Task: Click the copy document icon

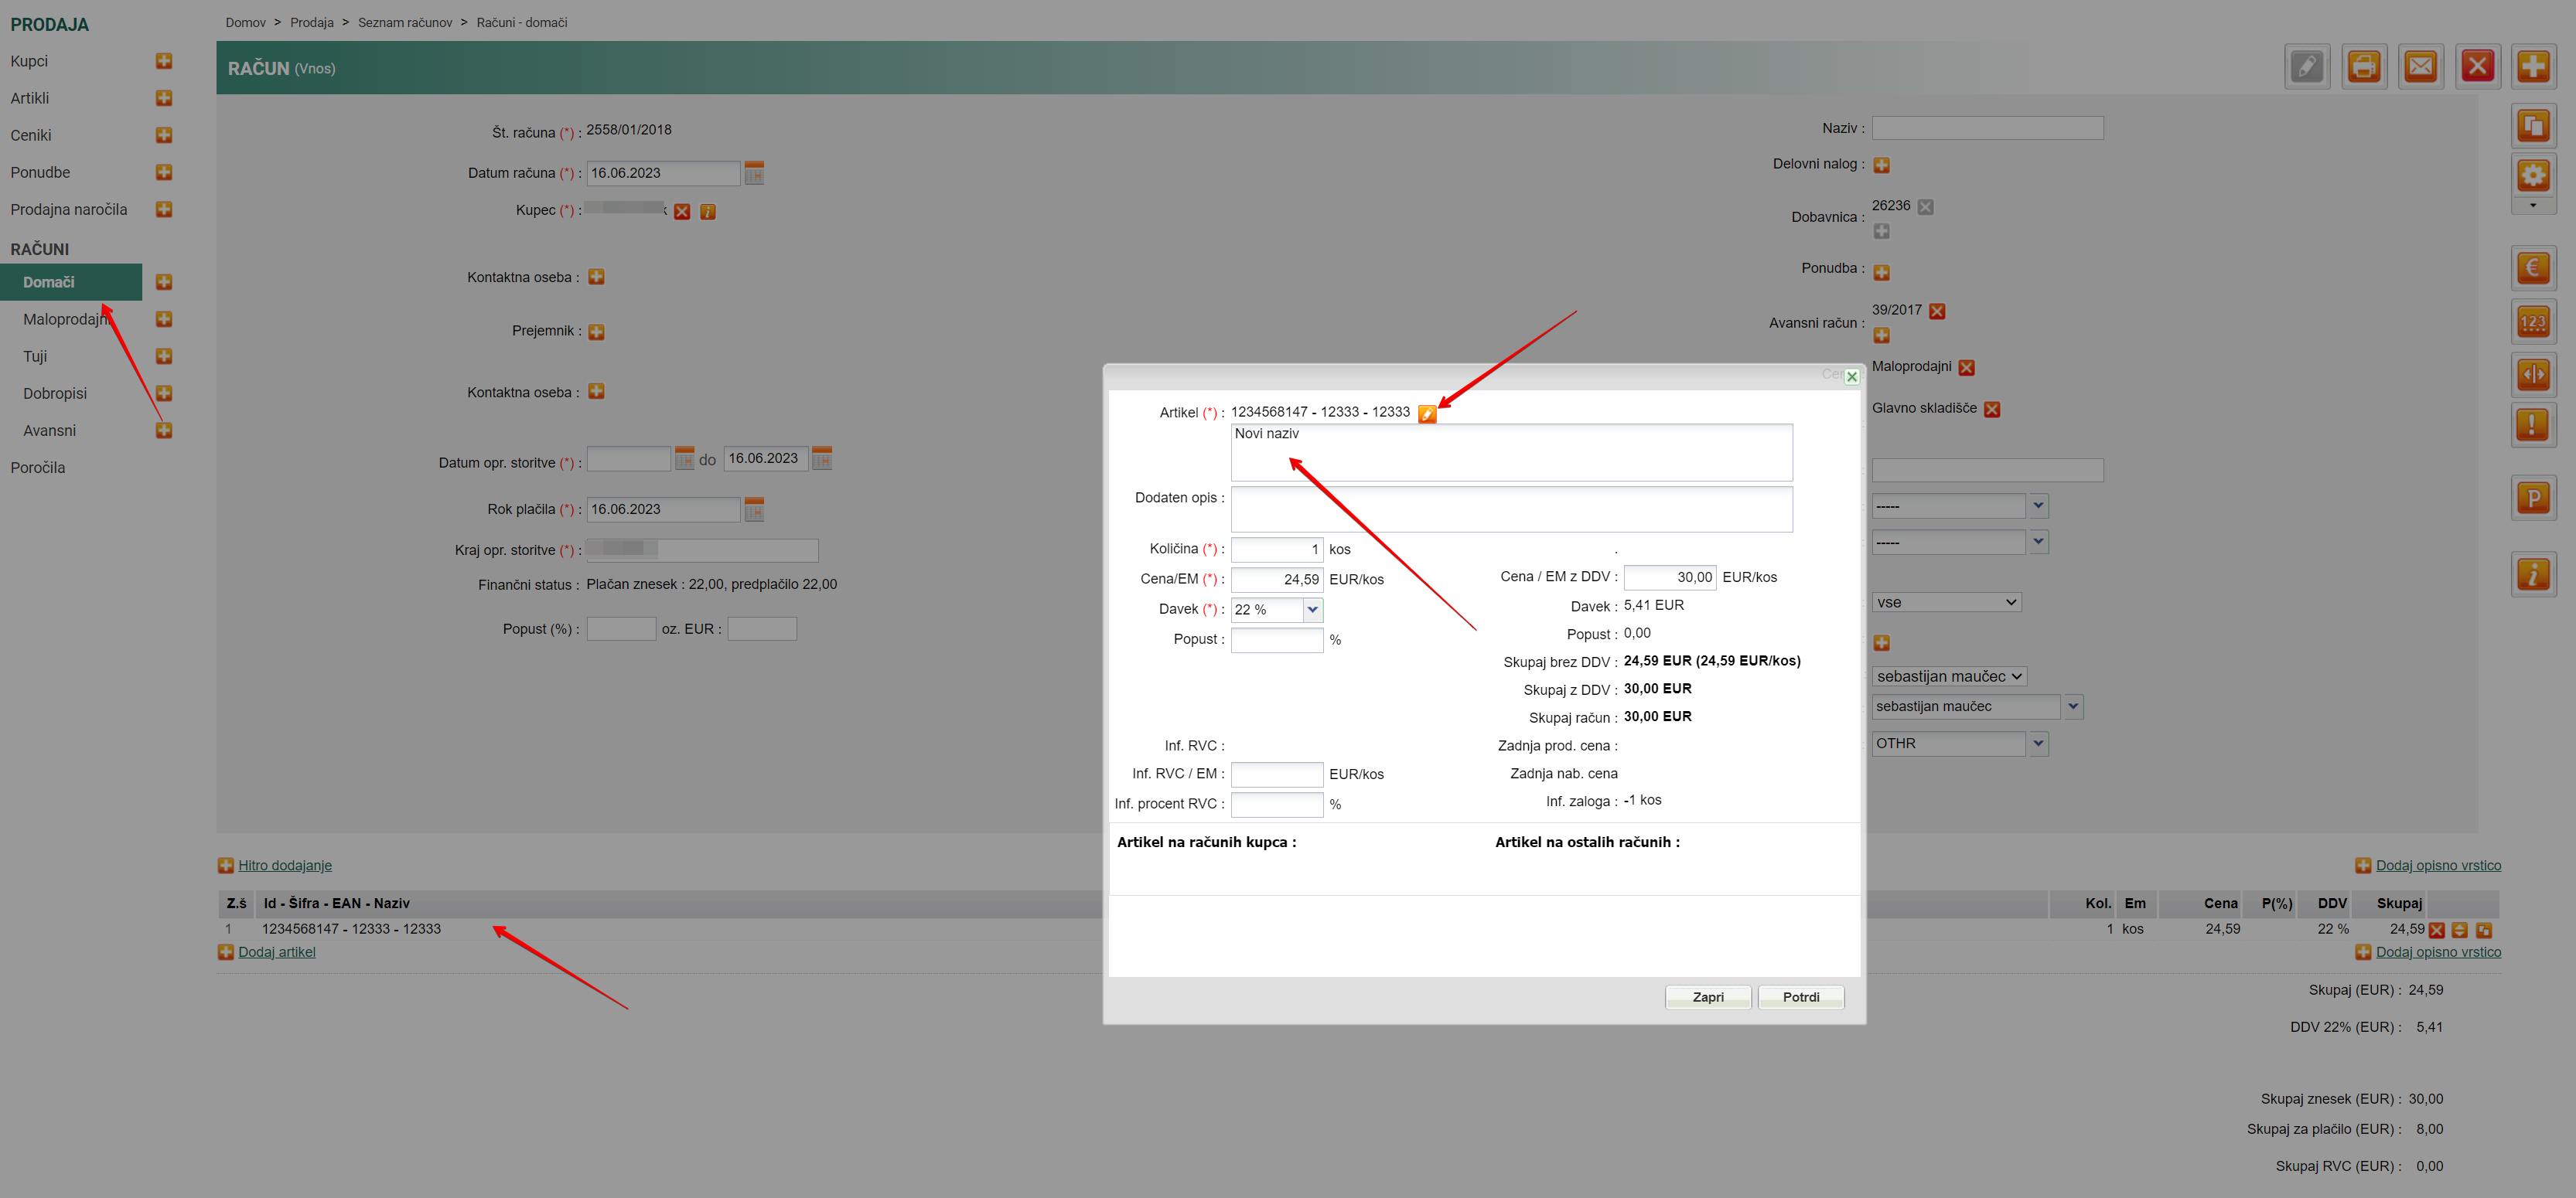Action: click(x=2532, y=126)
